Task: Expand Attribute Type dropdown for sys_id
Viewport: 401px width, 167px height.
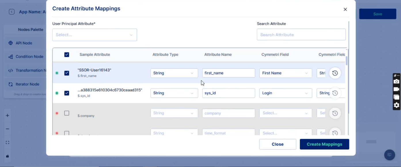Action: point(174,93)
